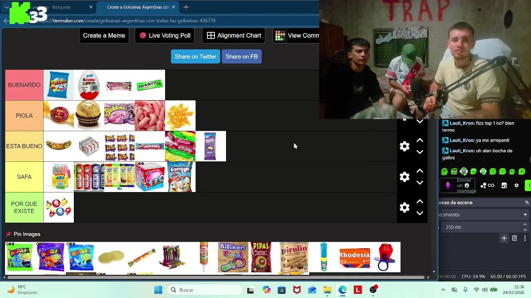Pick gold chocolate coin from pool
531x298 pixels.
111,257
